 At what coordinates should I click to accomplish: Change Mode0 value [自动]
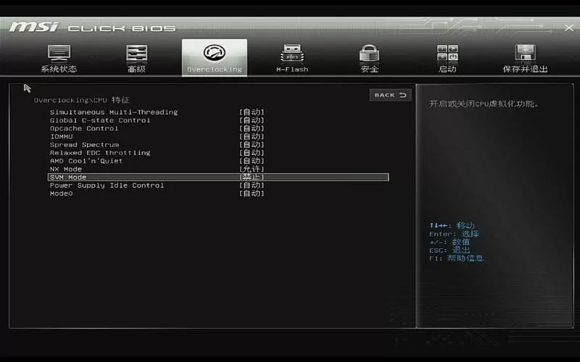(252, 193)
